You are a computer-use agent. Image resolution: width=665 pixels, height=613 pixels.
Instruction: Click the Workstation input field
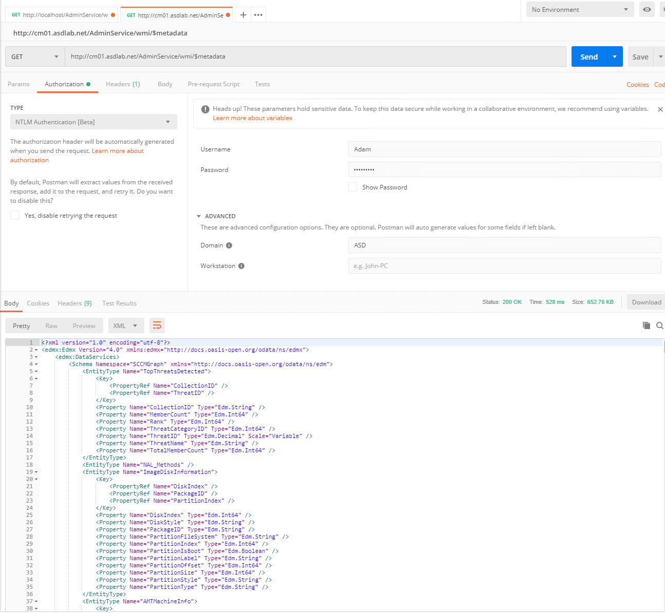coord(504,265)
